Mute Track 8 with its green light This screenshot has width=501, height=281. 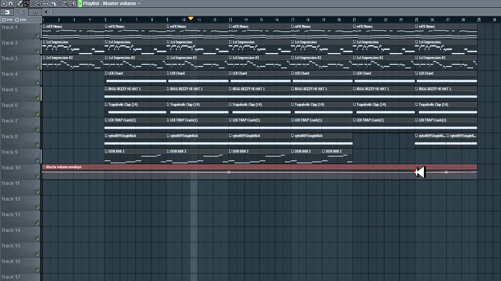pos(37,145)
